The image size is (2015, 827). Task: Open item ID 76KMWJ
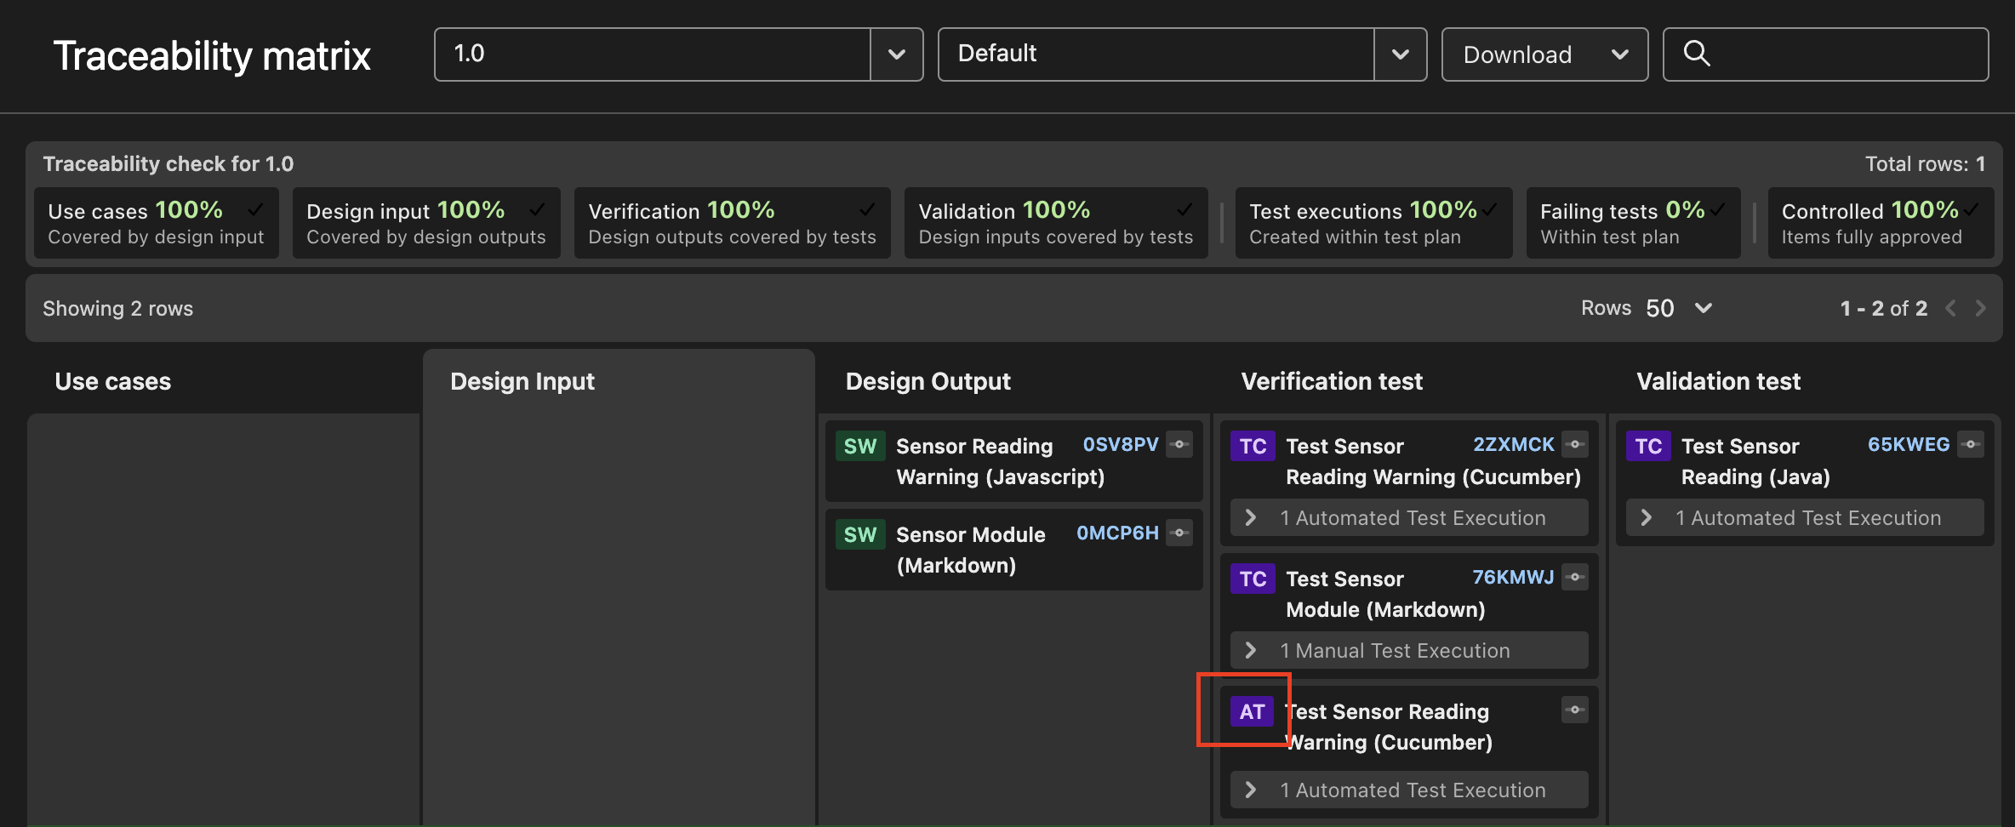pos(1513,577)
